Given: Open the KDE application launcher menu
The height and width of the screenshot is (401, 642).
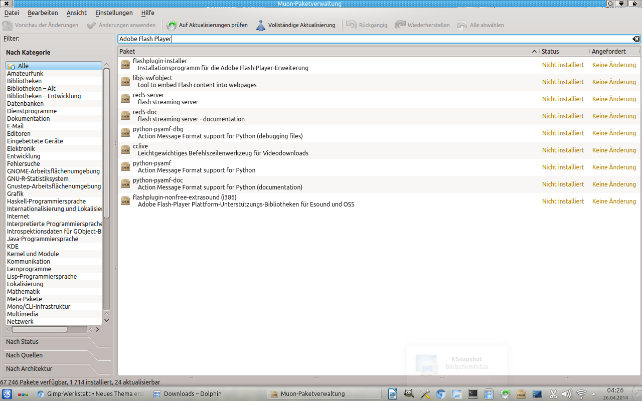Looking at the screenshot, I should [8, 394].
